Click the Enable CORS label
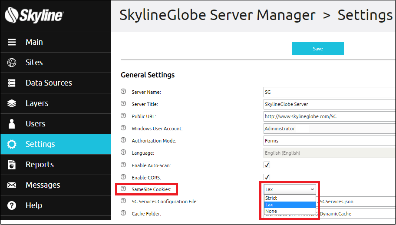396x225 pixels. point(146,178)
